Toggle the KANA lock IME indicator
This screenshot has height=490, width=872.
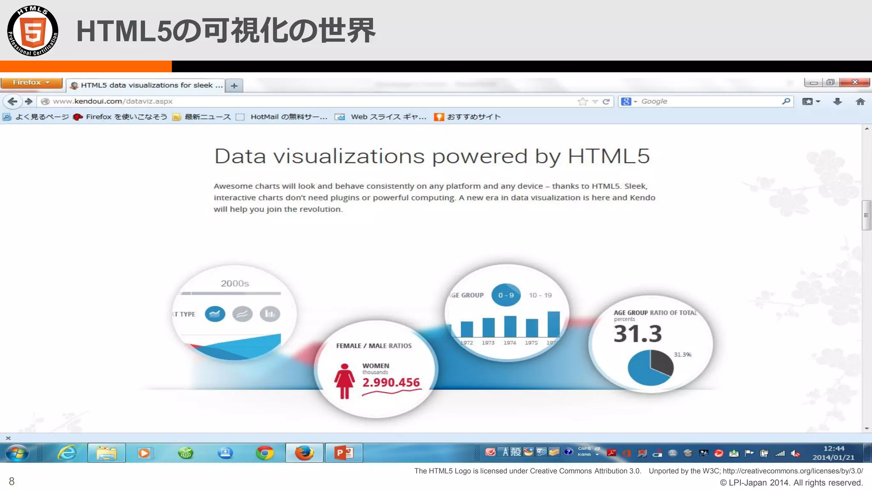(584, 455)
